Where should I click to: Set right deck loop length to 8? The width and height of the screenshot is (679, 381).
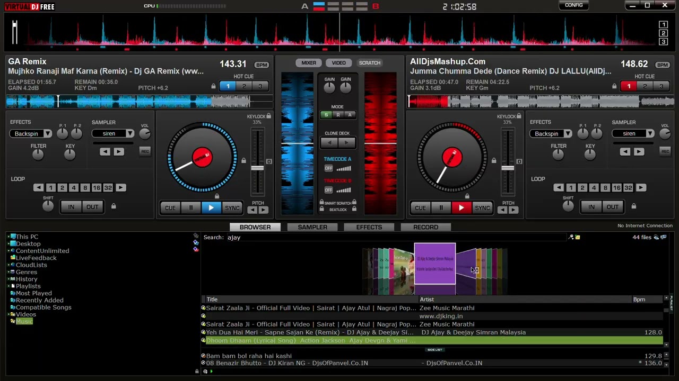click(605, 188)
